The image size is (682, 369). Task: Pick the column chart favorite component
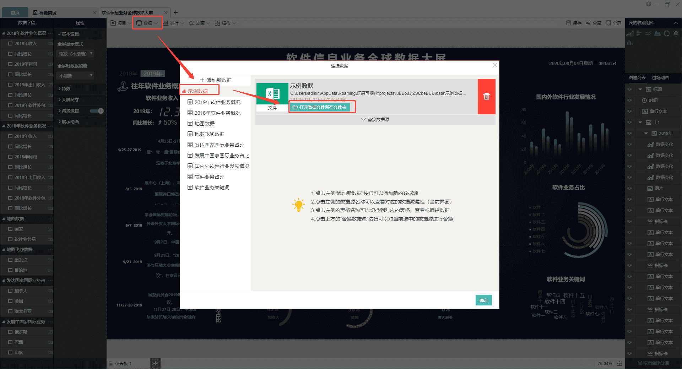pos(630,43)
